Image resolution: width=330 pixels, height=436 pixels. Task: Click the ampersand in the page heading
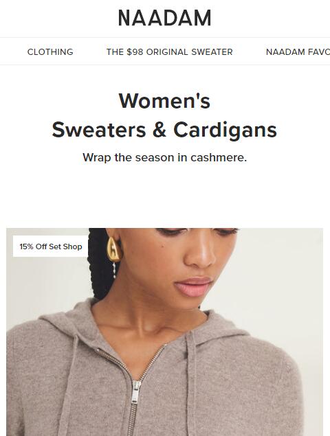(x=159, y=130)
